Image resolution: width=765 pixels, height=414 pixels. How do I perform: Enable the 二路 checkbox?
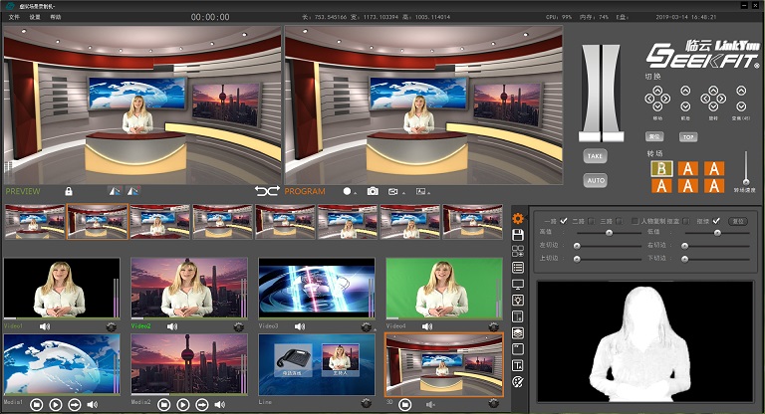(x=592, y=220)
